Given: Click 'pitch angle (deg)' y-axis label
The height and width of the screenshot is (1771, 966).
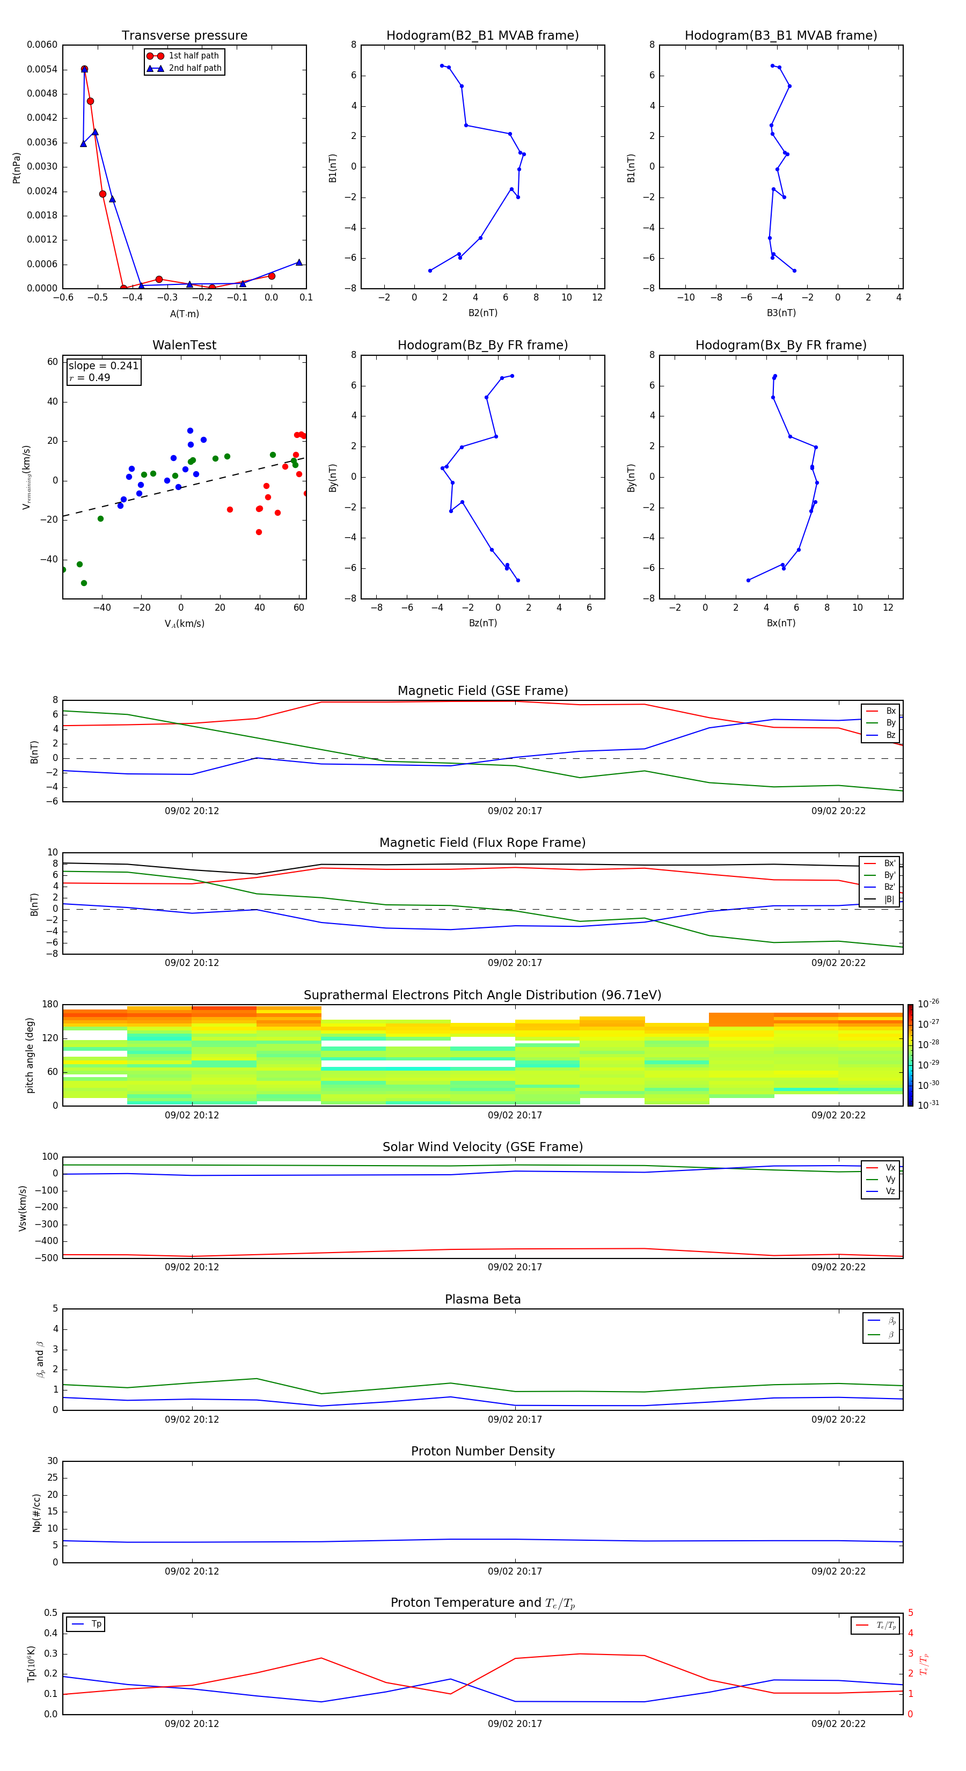Looking at the screenshot, I should [x=30, y=1055].
